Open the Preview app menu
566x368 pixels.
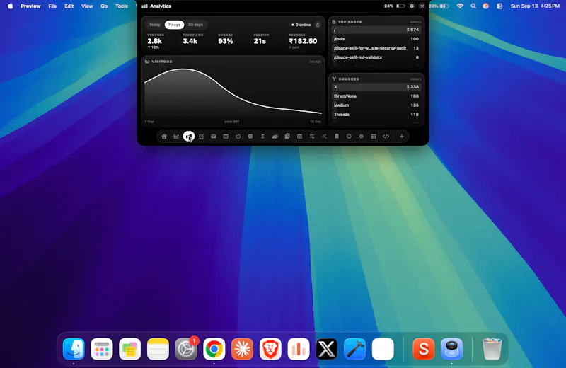[x=30, y=6]
